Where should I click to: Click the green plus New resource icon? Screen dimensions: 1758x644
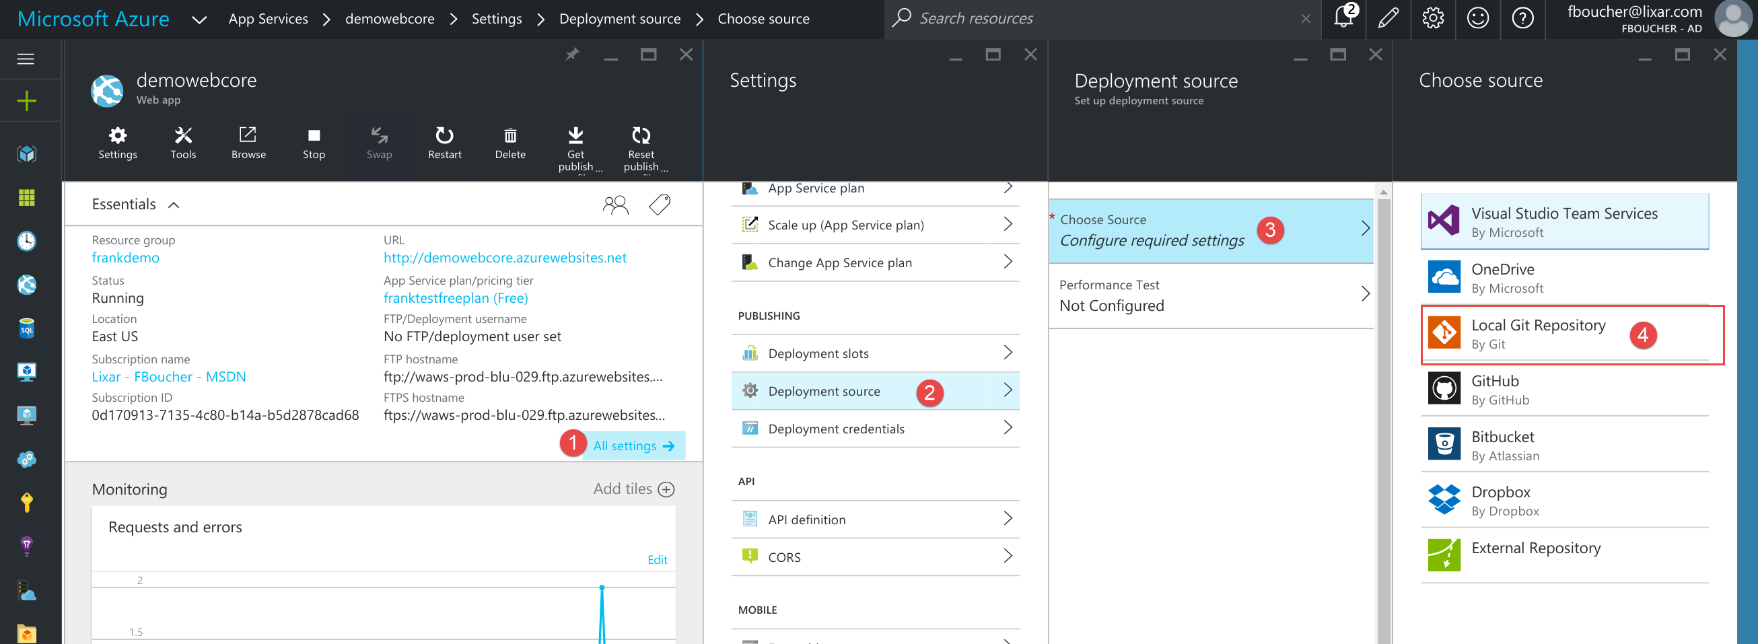(x=26, y=101)
